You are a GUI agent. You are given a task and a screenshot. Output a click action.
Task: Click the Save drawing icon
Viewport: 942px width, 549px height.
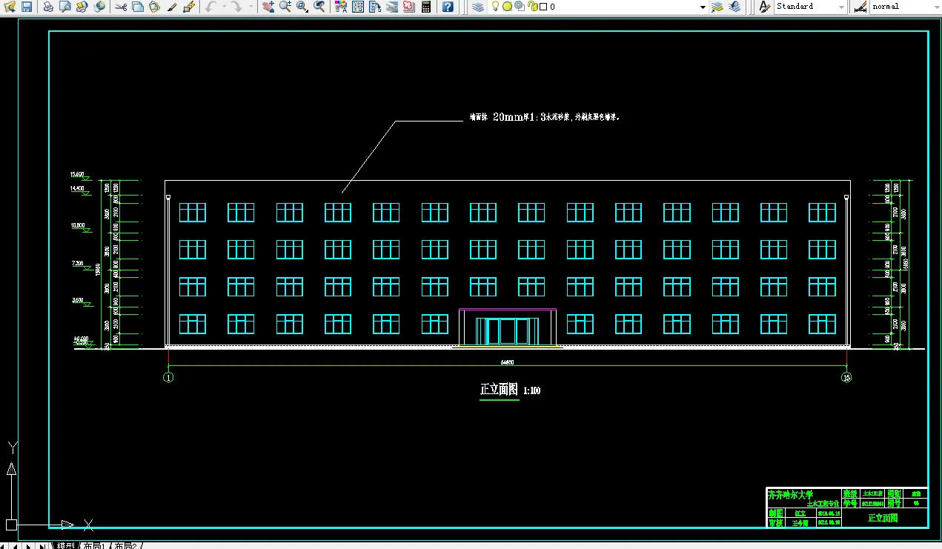coord(27,7)
